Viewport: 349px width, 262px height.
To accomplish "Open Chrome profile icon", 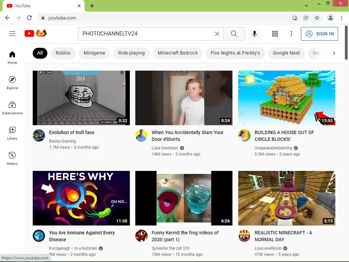I will tap(331, 18).
